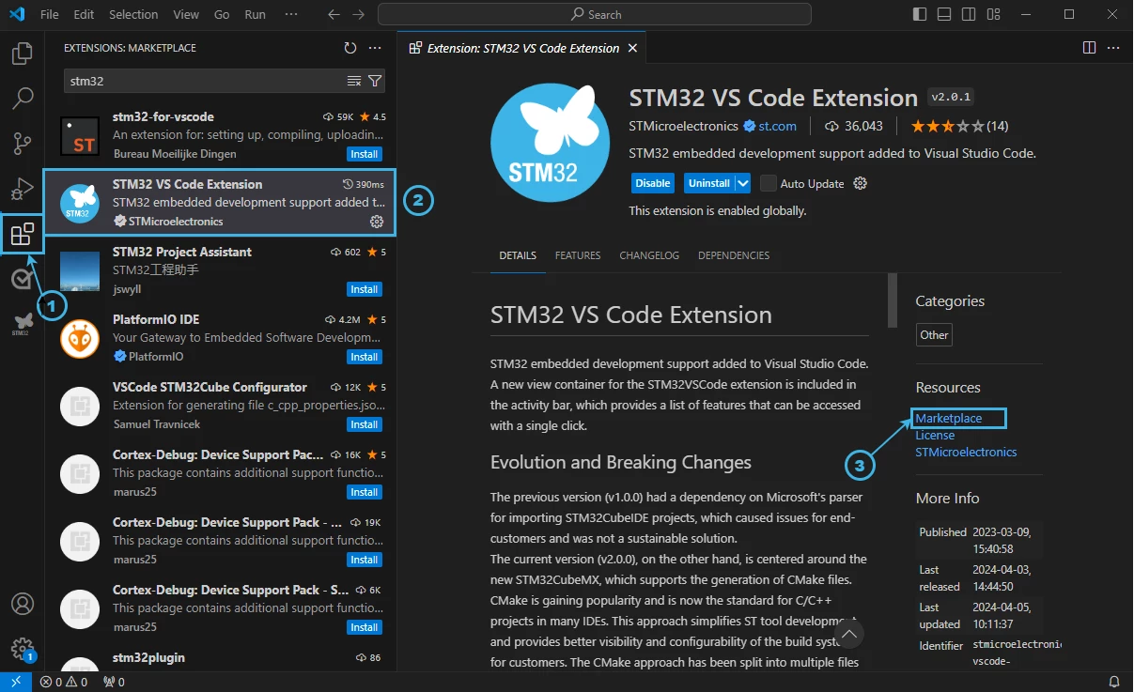Click the details page vertical scrollbar

[893, 300]
